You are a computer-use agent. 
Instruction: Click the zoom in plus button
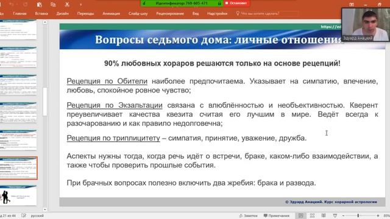coord(378,216)
